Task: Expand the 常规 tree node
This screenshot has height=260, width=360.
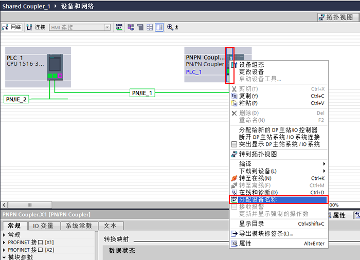Action: (4, 235)
